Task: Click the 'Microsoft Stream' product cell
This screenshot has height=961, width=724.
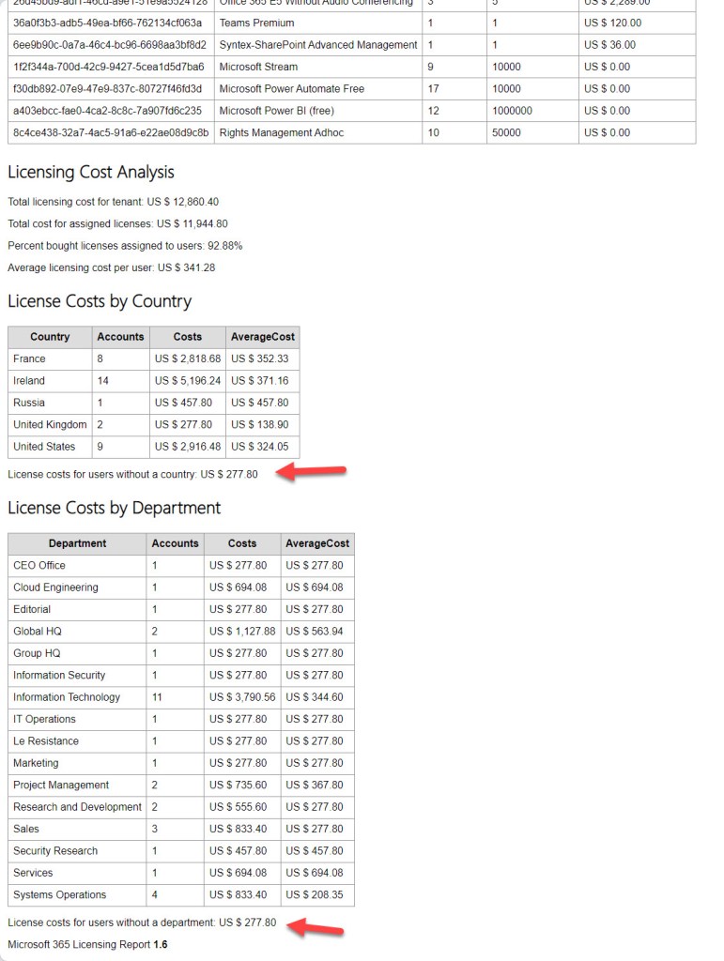Action: [318, 67]
